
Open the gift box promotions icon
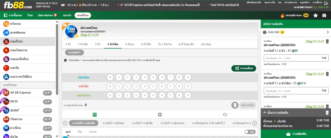(x=324, y=16)
